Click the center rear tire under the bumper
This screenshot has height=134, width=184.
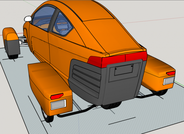point(111,106)
